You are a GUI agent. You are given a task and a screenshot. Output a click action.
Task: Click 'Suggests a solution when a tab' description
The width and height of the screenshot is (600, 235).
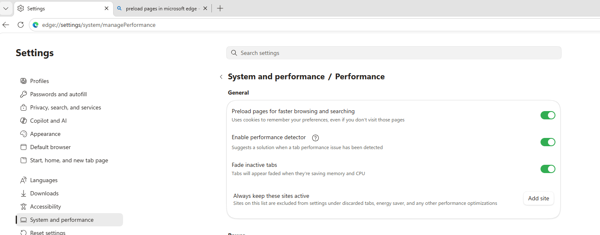pyautogui.click(x=307, y=147)
